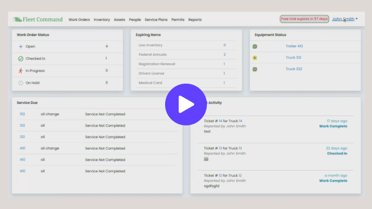Screen dimensions: 372x209
Task: Click the Checked In count 1
Action: tap(106, 58)
